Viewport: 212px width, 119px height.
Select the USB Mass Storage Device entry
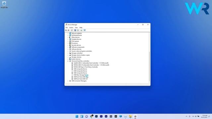point(81,75)
